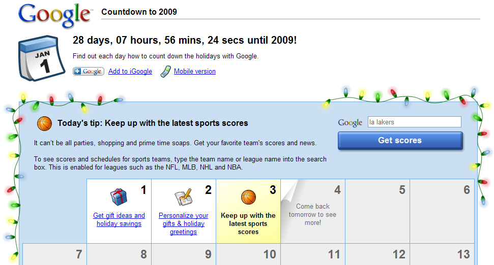
Task: Click calendar day number 11
Action: tap(334, 254)
